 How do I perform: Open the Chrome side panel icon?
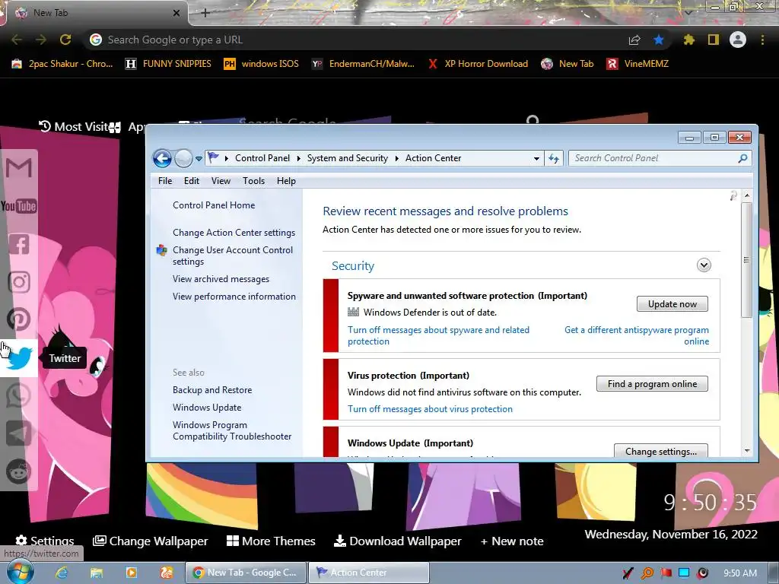pos(714,40)
